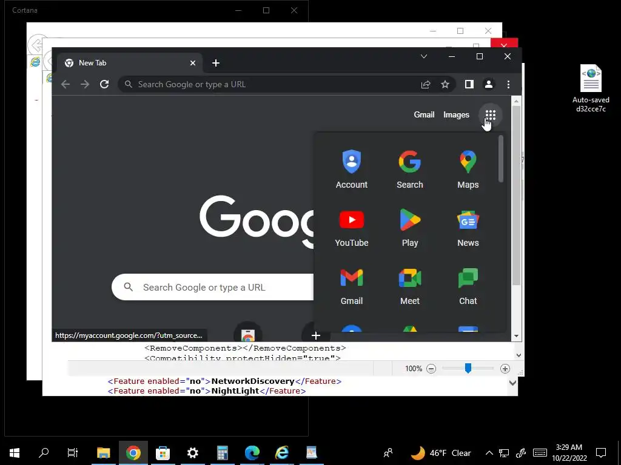Click the Chrome scrollbar up arrow

tap(516, 101)
